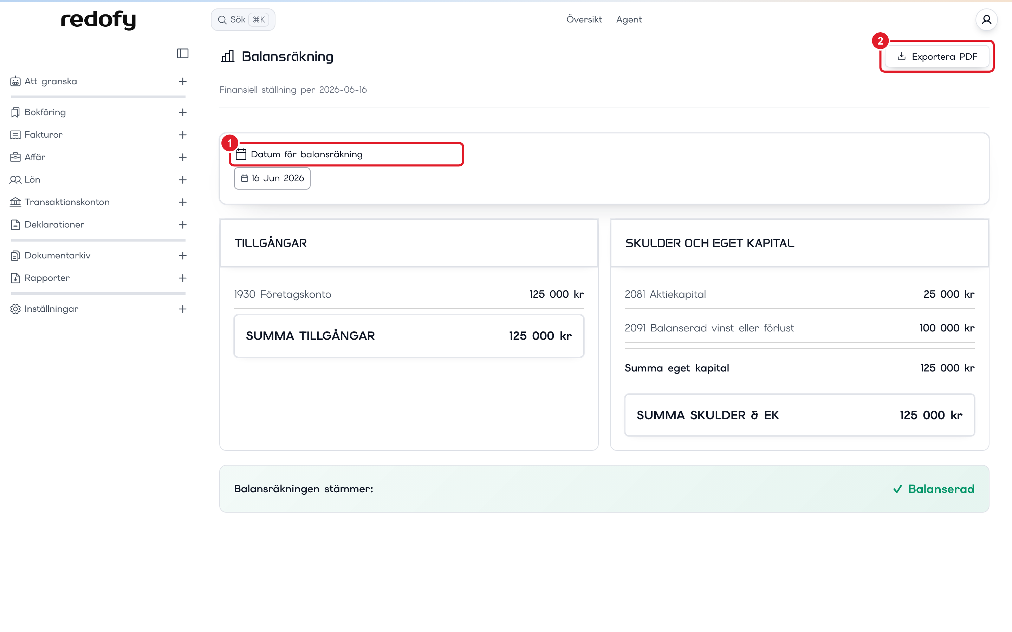Expand Transaktionskonton with plus icon
This screenshot has width=1012, height=632.
pos(183,202)
